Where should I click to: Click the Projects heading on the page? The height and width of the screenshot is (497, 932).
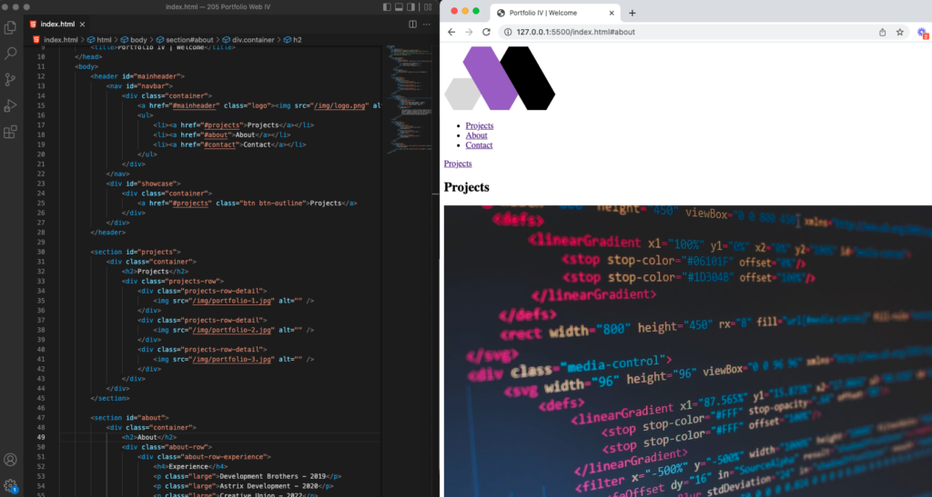coord(467,187)
